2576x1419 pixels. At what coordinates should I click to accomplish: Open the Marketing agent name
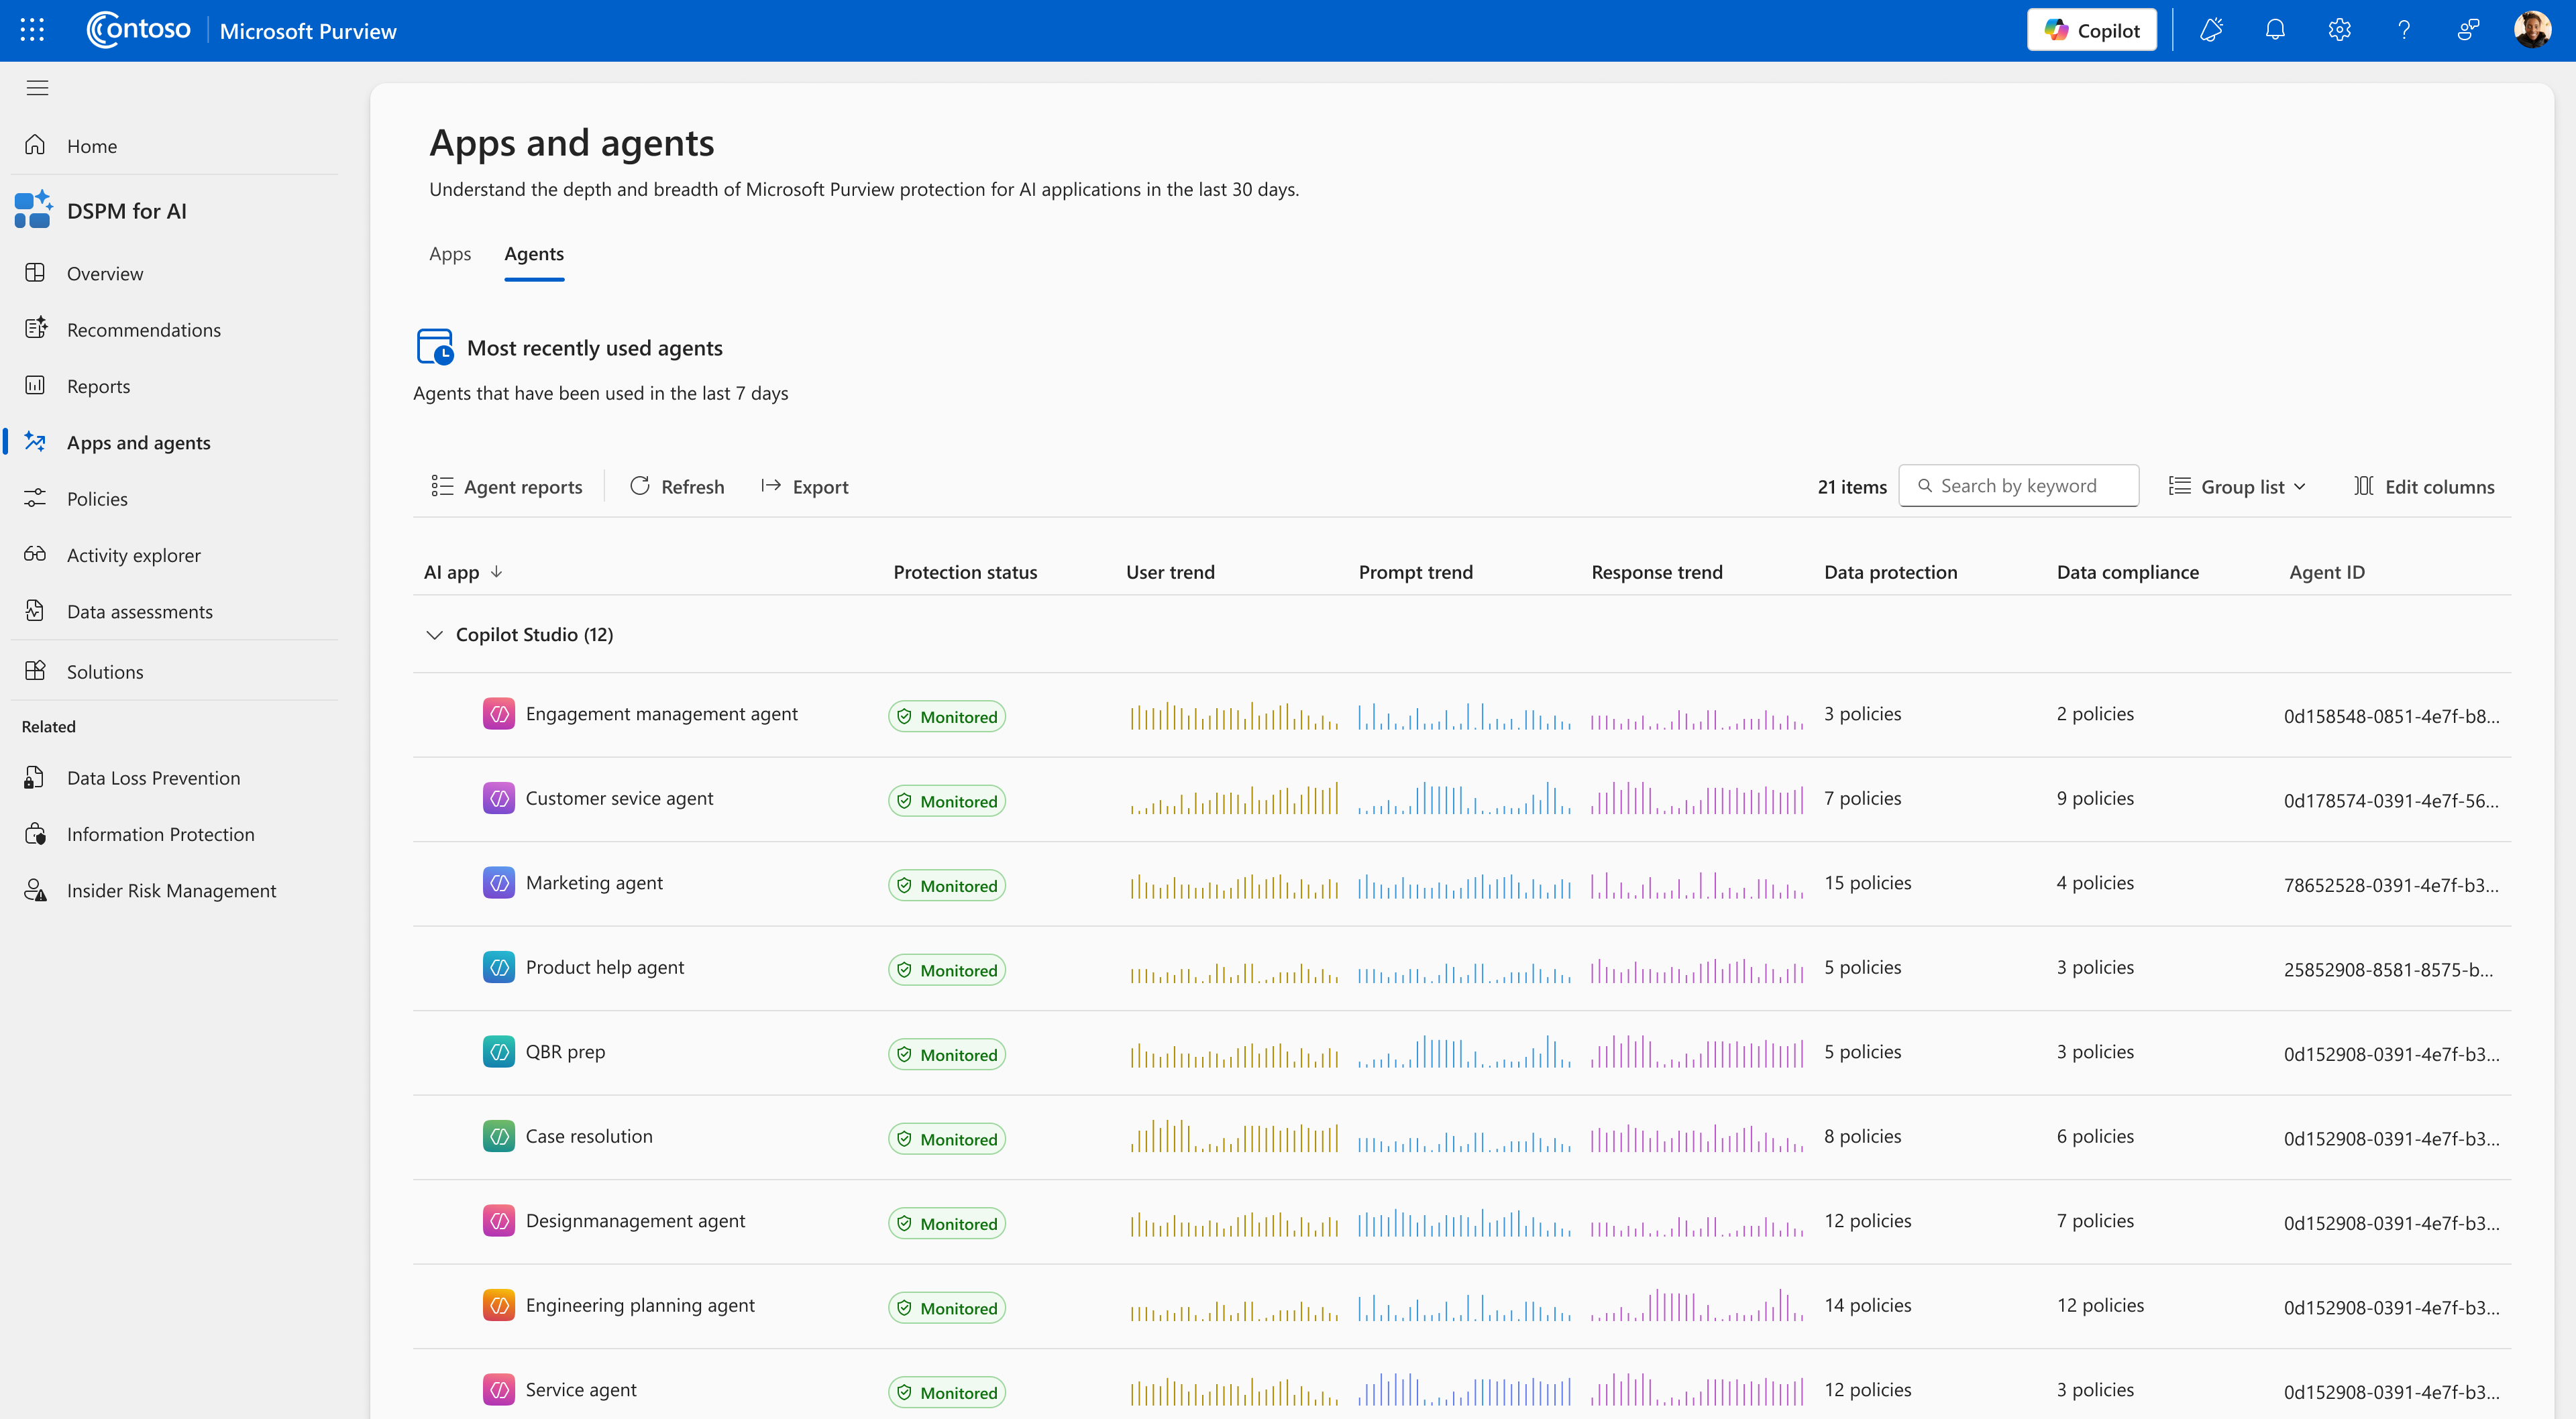point(594,883)
